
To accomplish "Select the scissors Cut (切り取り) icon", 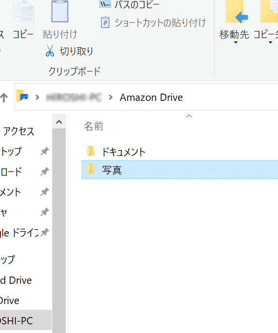I will pos(50,51).
